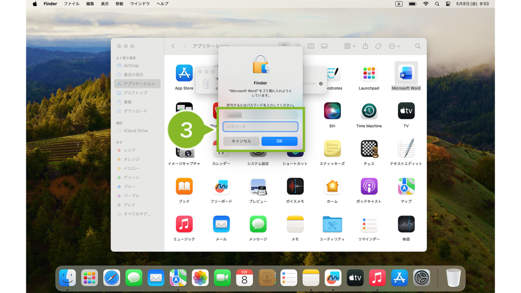
Task: Select the チェス app icon
Action: [369, 149]
